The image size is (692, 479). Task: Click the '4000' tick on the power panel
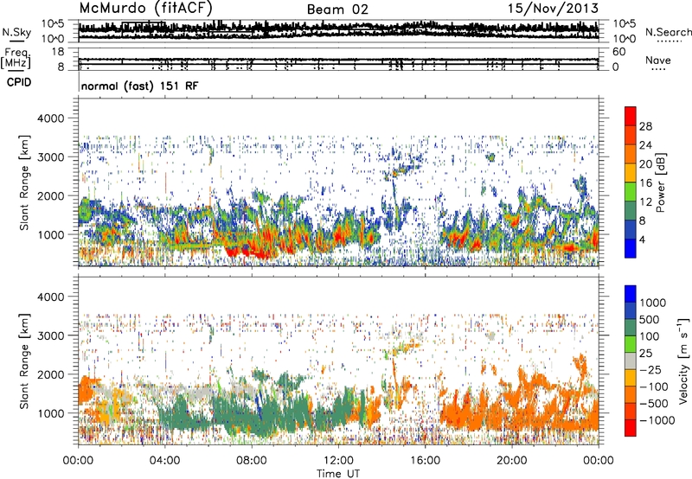(x=50, y=118)
